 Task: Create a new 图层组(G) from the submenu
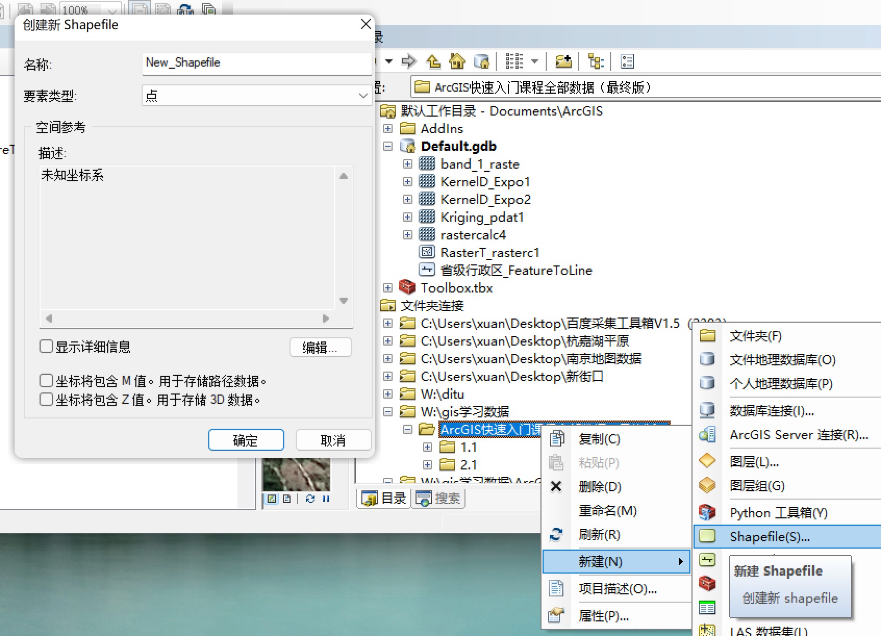click(788, 486)
